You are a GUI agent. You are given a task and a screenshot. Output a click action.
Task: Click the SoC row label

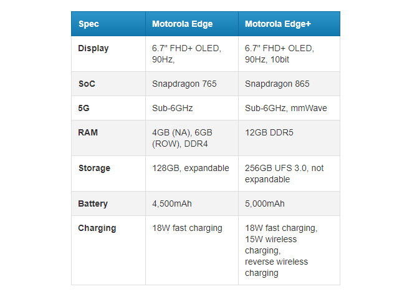(x=86, y=84)
